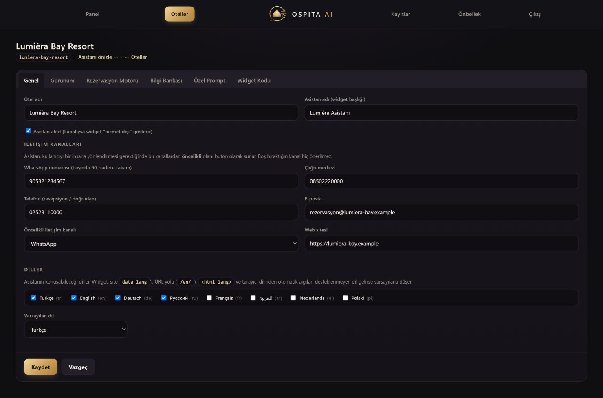
Task: Open Önbellek in top navigation
Action: click(x=469, y=14)
